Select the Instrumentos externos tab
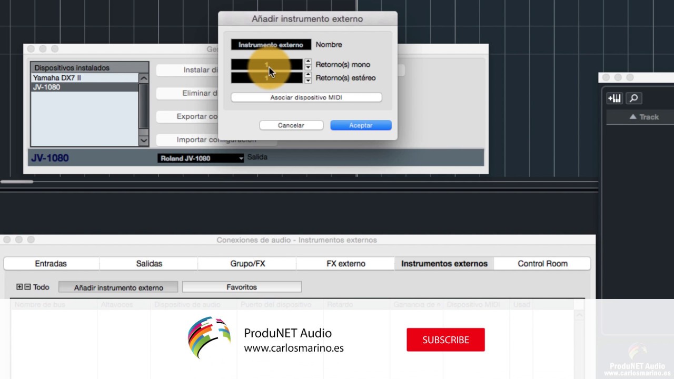Screen dimensions: 674x379 tap(444, 264)
